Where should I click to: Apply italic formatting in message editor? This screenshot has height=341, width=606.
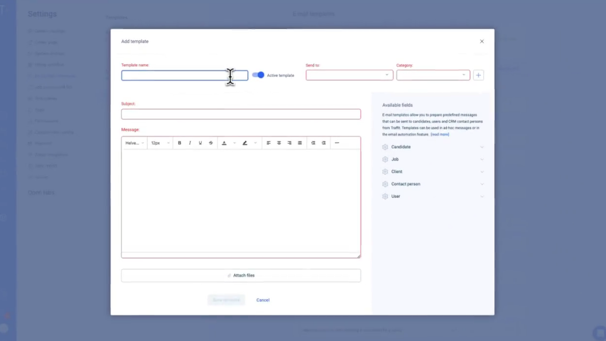190,143
